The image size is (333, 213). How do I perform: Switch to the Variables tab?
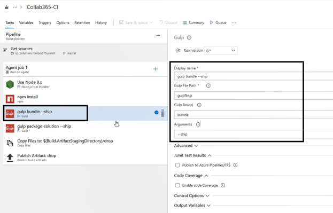(x=26, y=23)
